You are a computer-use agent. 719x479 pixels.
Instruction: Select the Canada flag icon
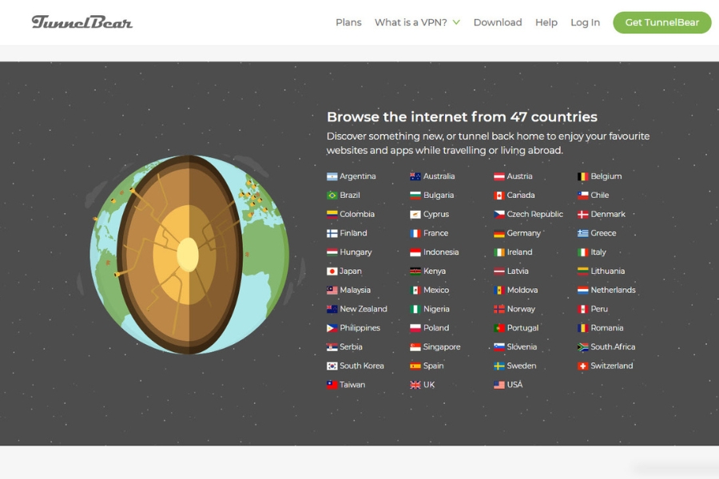tap(498, 195)
